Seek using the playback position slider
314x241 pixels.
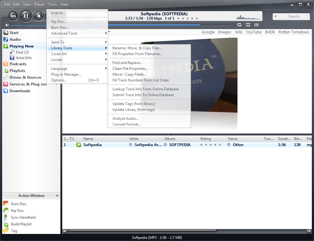point(170,25)
